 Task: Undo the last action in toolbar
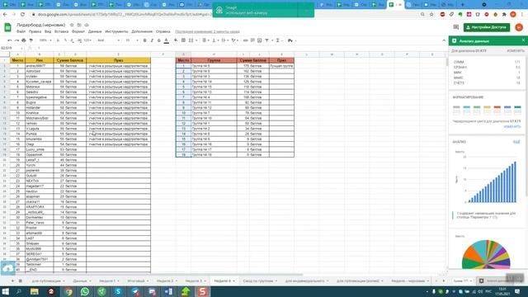point(10,40)
